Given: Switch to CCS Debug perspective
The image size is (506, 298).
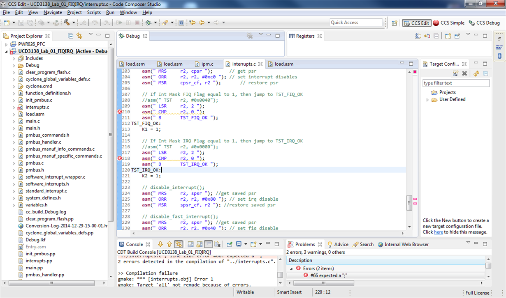Looking at the screenshot, I should click(484, 23).
